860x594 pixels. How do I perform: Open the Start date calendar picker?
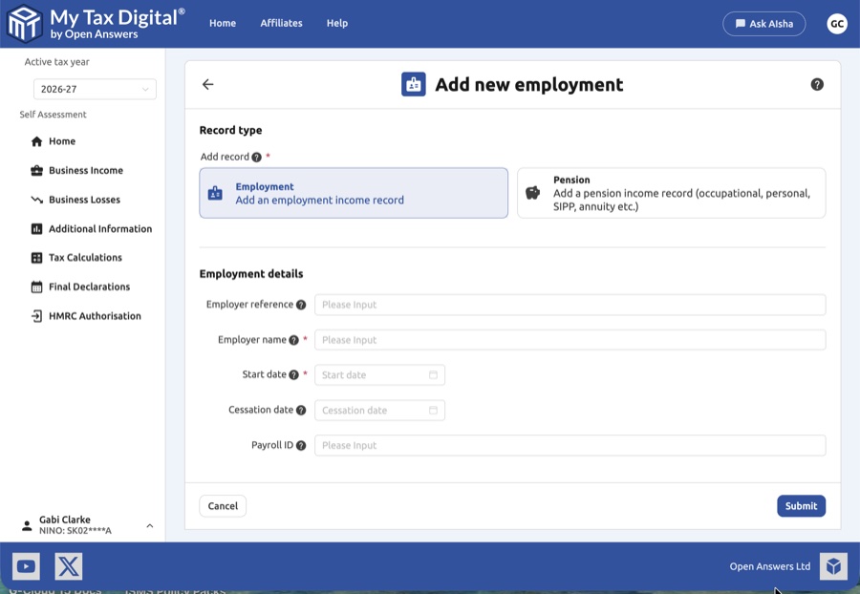(436, 374)
